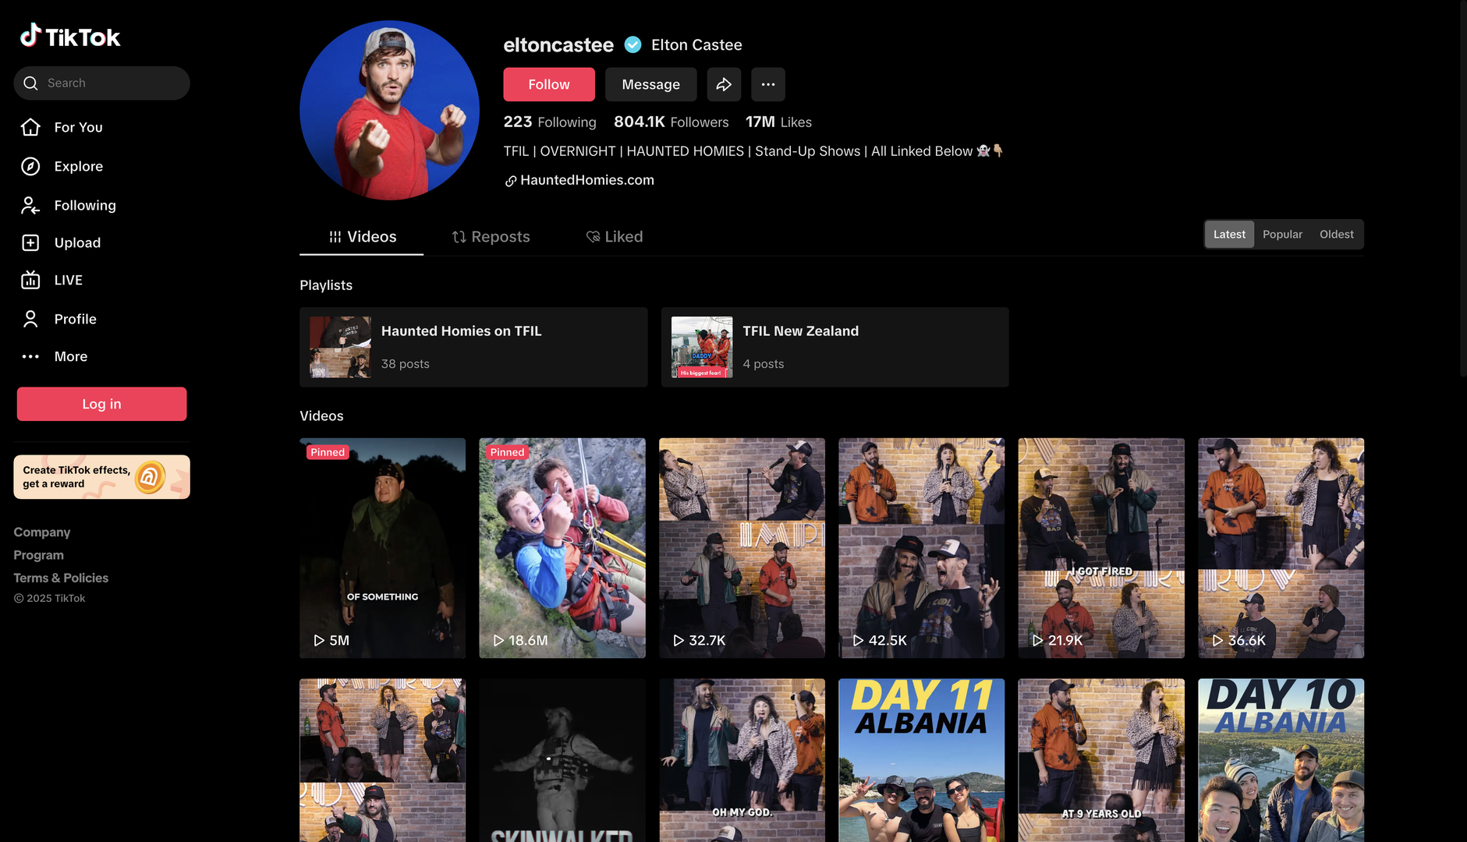Select the Videos tab
Screen dimensions: 1467x842
[362, 237]
